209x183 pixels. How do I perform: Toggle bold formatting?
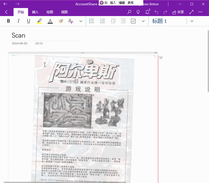[8, 21]
